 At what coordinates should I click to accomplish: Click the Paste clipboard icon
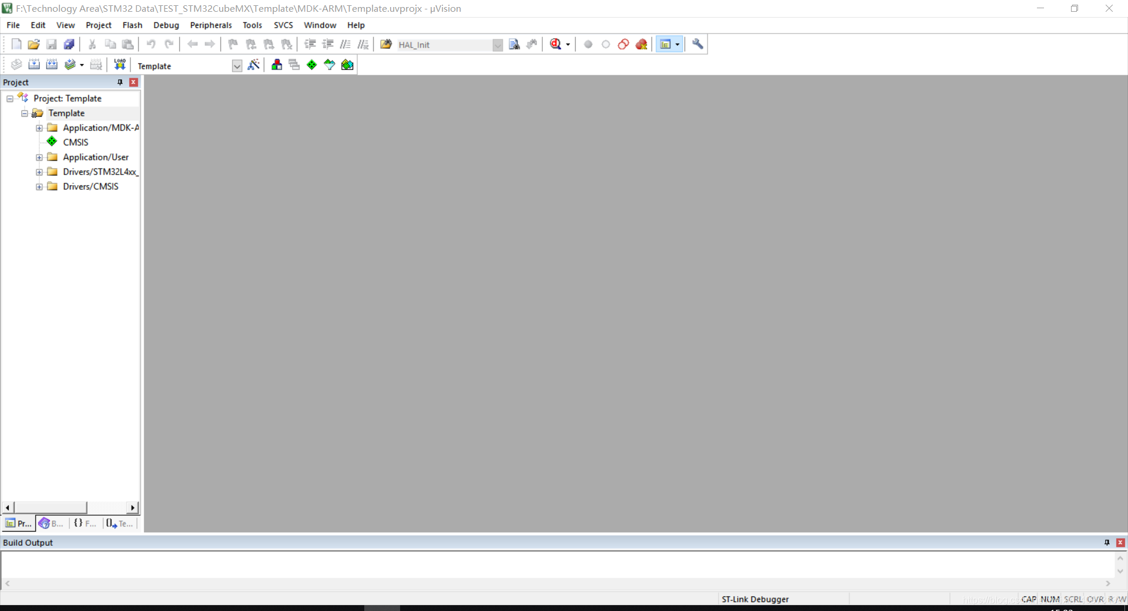(x=127, y=44)
